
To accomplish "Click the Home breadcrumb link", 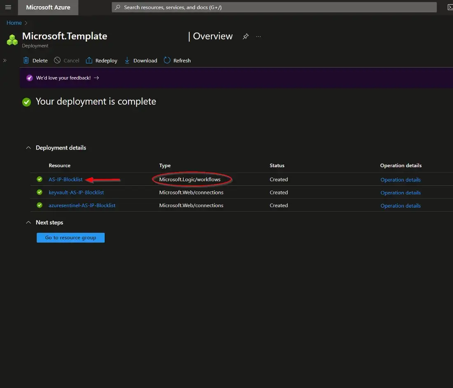I will [x=14, y=23].
